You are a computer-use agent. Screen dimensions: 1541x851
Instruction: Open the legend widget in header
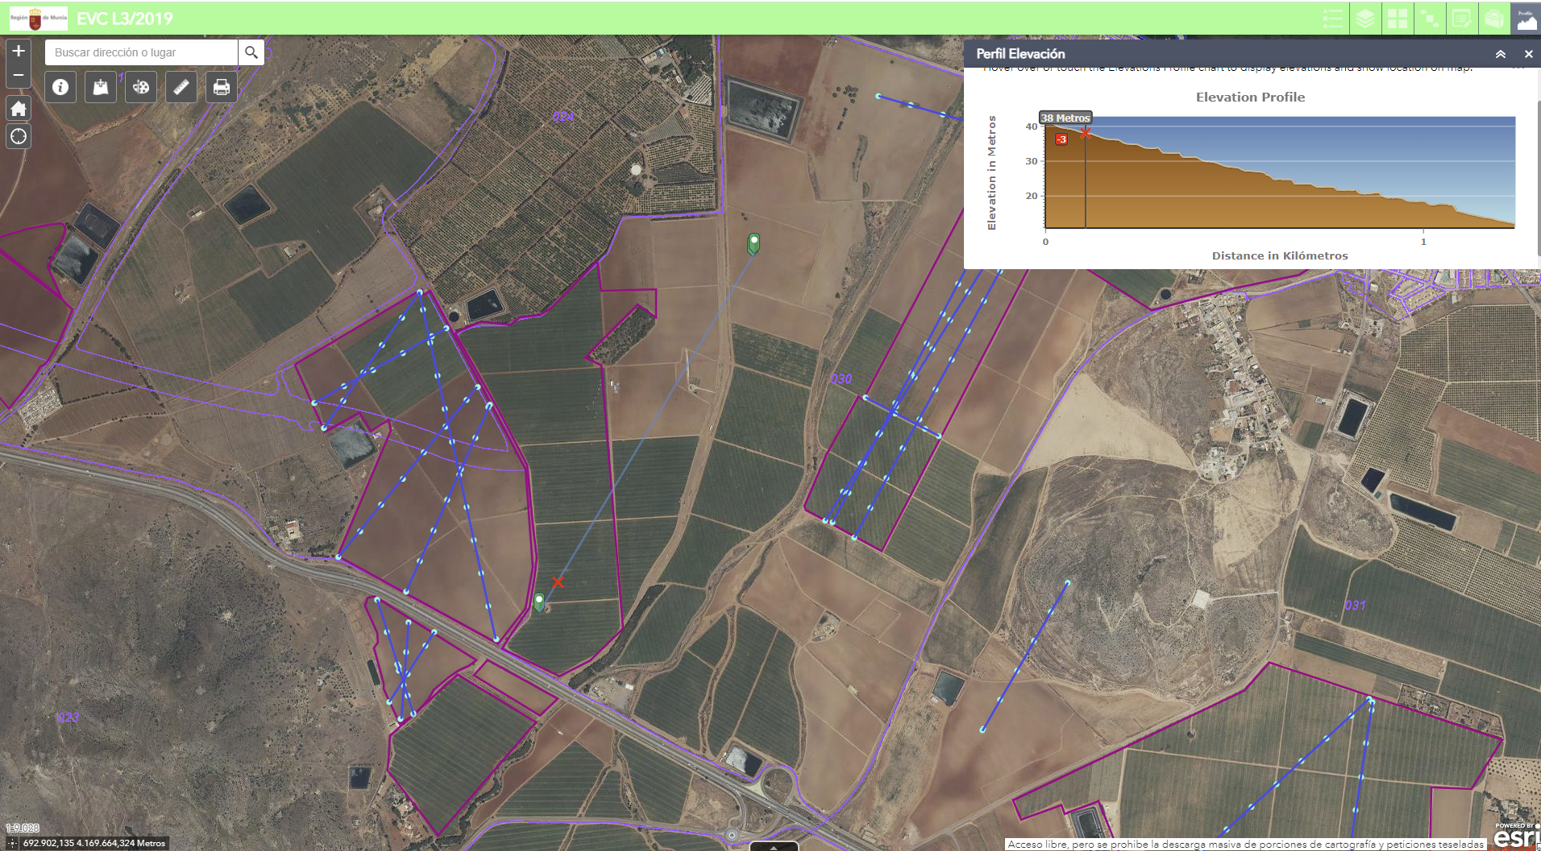[1333, 19]
